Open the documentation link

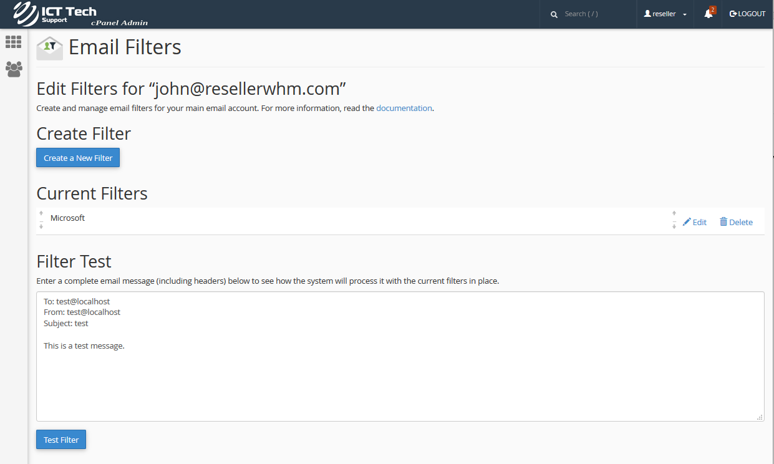point(404,108)
